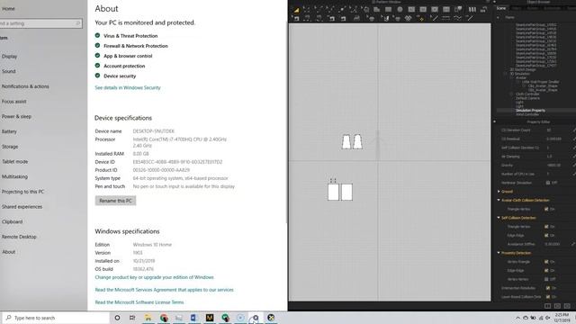The image size is (576, 324).
Task: Select the Polygon pattern tool in 2D toolbar
Action: click(x=376, y=10)
